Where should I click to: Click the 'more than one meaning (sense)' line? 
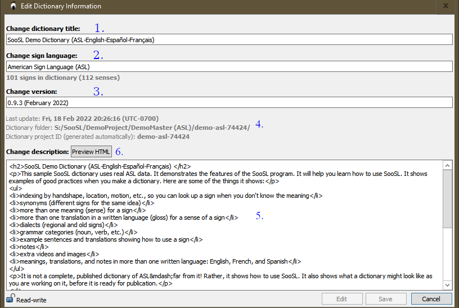click(77, 210)
